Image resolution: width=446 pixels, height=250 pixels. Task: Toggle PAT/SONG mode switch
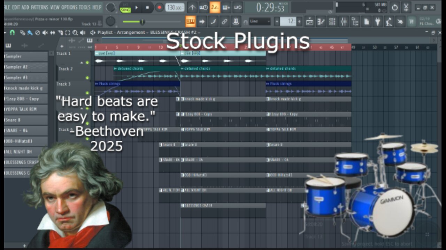point(125,8)
